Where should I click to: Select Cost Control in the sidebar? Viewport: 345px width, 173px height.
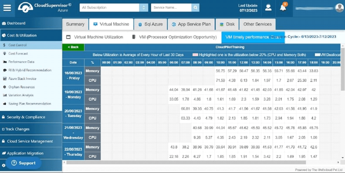pos(31,45)
